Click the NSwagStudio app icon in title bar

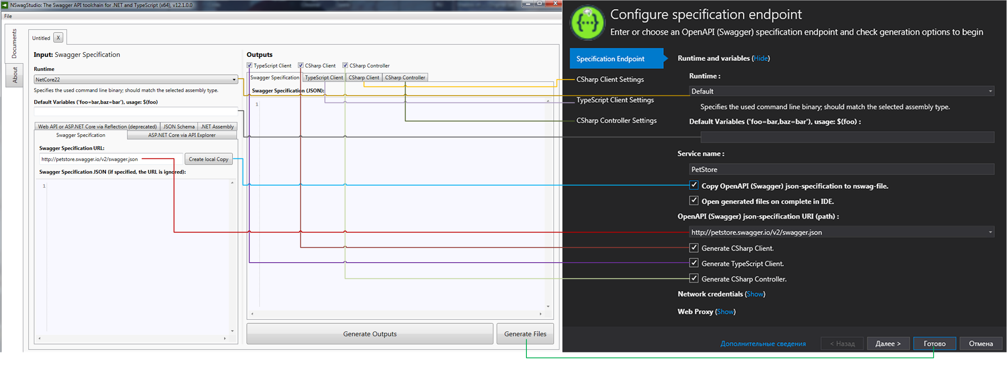5,5
